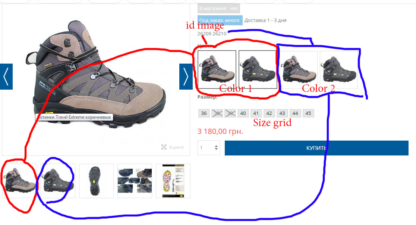Go to the previous product image arrow
The image size is (416, 225).
pos(6,77)
